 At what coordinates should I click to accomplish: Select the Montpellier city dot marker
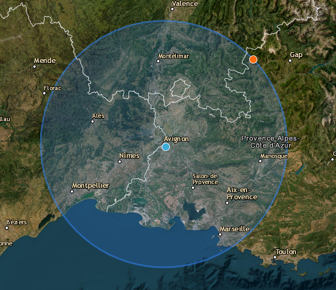coord(72,191)
